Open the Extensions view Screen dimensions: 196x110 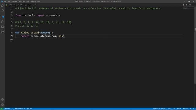pos(2,32)
